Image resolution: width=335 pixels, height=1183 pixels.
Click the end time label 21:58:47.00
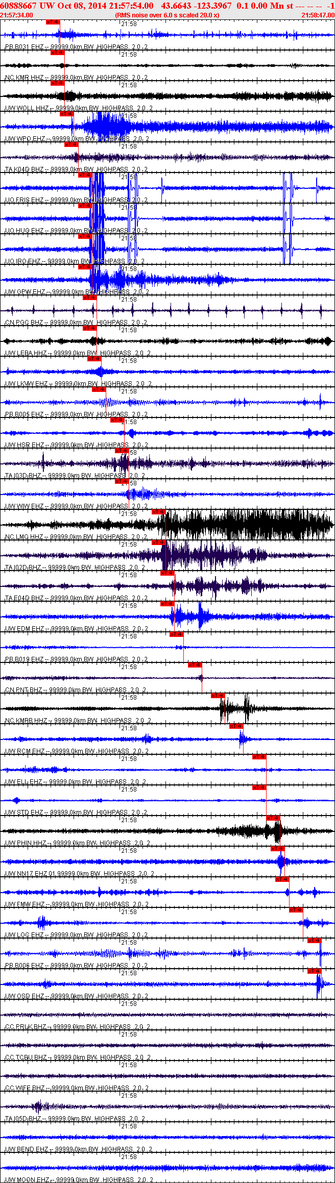318,15
